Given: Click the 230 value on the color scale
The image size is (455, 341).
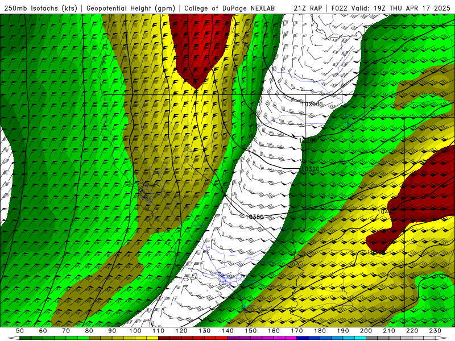Looking at the screenshot, I should [x=435, y=331].
